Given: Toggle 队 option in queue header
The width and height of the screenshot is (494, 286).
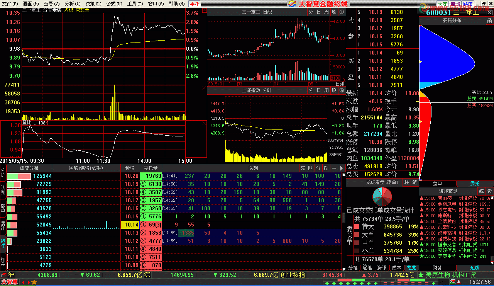Looking at the screenshot, I should click(310, 168).
